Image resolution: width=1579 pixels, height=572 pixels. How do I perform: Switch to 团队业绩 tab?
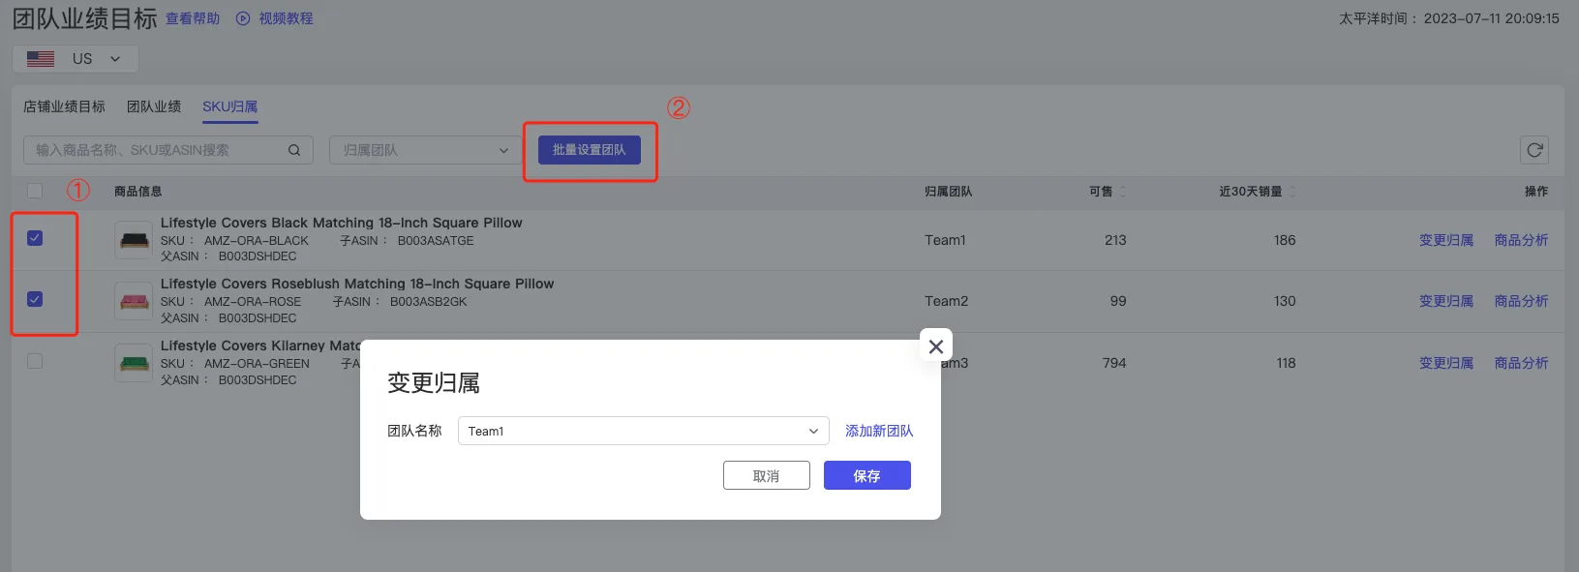click(154, 106)
